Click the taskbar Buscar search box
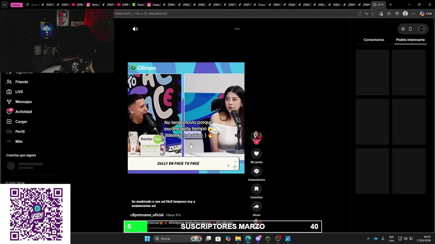435x244 pixels. [x=178, y=239]
